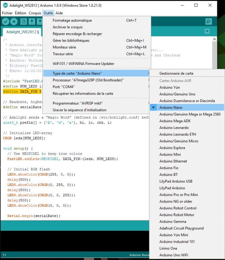225x260 pixels.
Task: Select Arduino Fio board
Action: [x=187, y=168]
